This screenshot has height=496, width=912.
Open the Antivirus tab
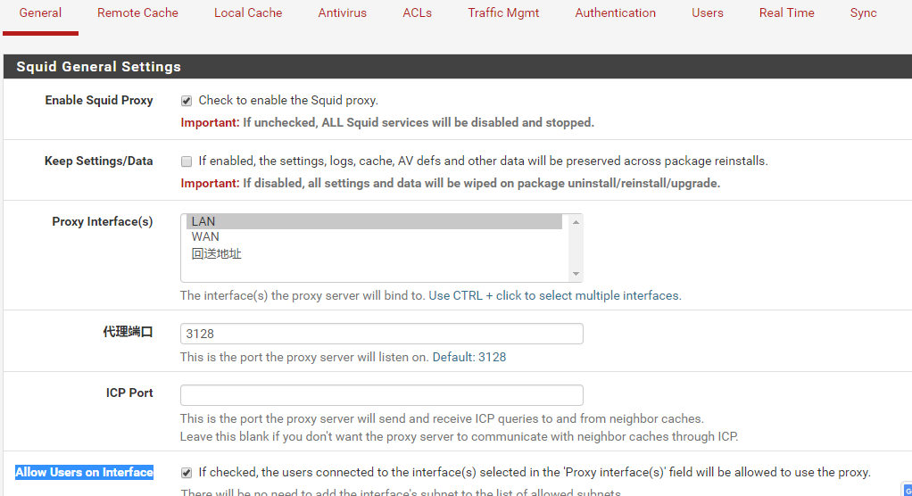(342, 12)
